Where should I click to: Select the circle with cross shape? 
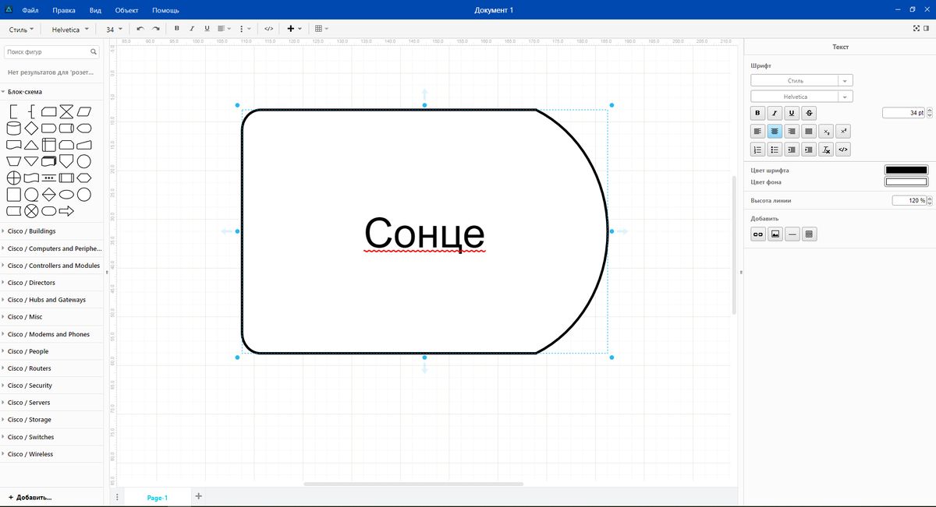coord(13,178)
